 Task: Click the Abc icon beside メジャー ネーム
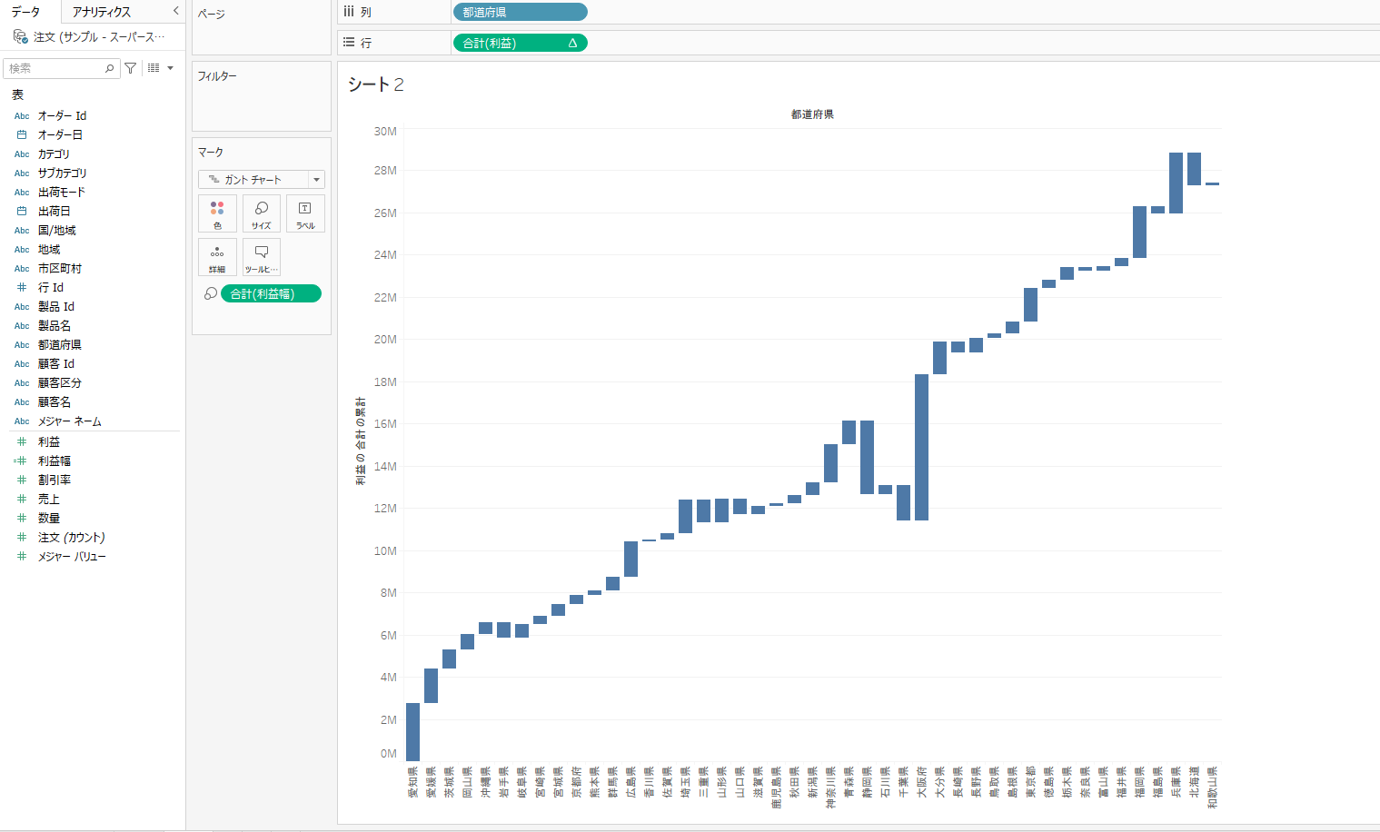(22, 421)
